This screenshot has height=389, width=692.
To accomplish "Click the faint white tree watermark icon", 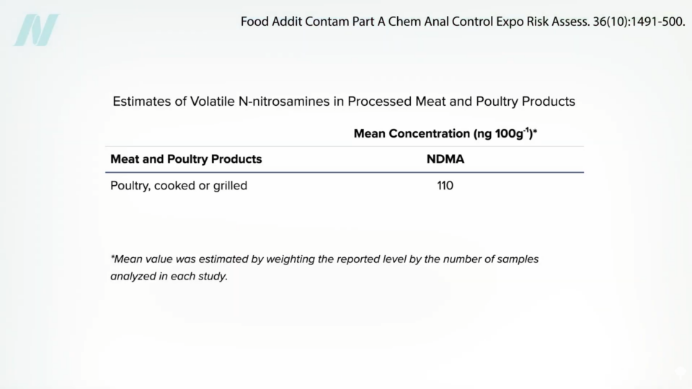I will (x=680, y=372).
